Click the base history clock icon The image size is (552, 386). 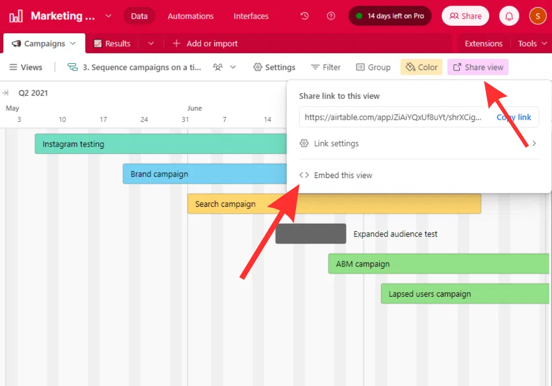tap(305, 16)
